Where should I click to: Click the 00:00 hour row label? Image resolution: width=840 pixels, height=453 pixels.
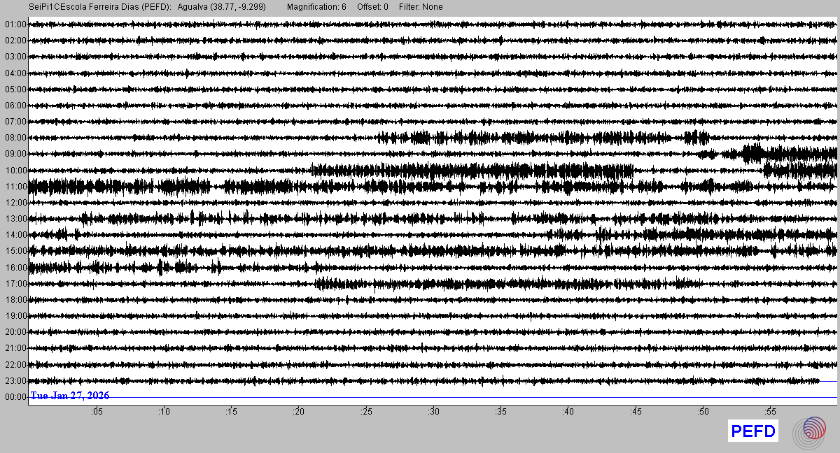click(x=15, y=397)
